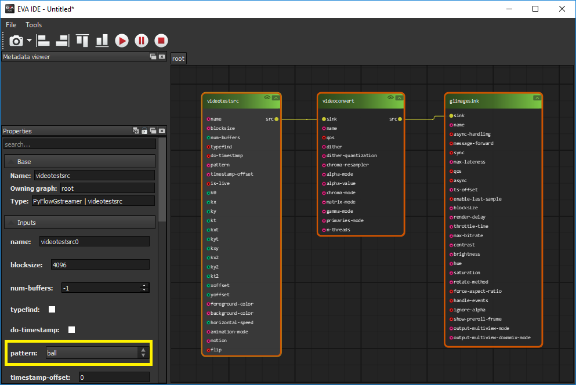Open the Tools menu
This screenshot has height=385, width=576.
(x=34, y=25)
